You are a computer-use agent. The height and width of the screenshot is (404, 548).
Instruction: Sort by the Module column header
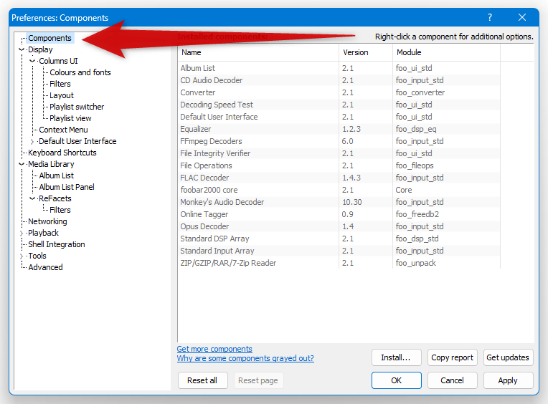446,53
